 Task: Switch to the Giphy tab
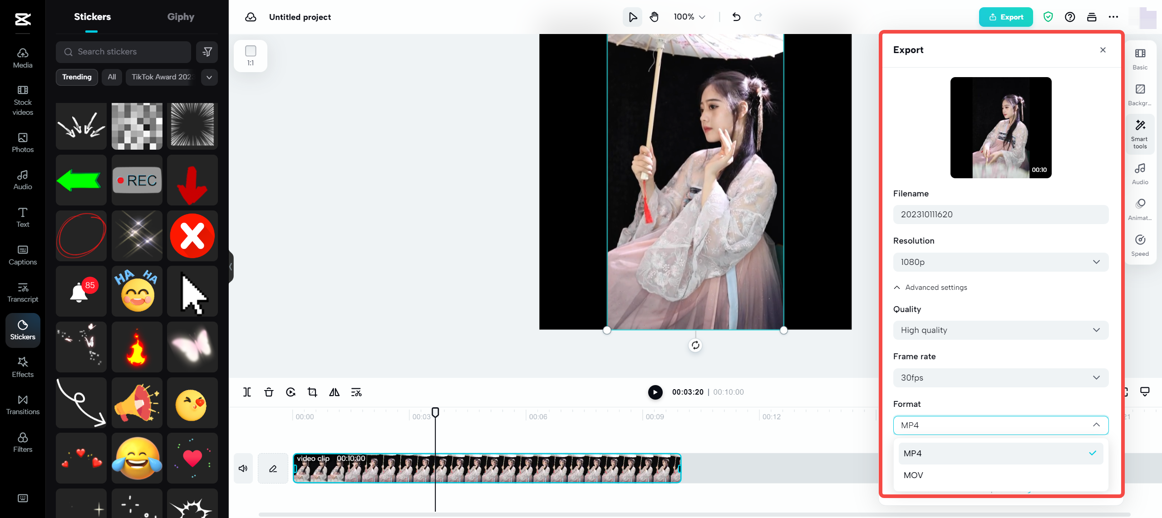click(x=180, y=17)
